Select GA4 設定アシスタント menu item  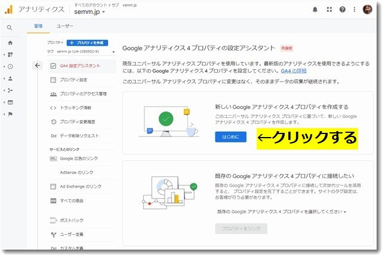pos(82,66)
